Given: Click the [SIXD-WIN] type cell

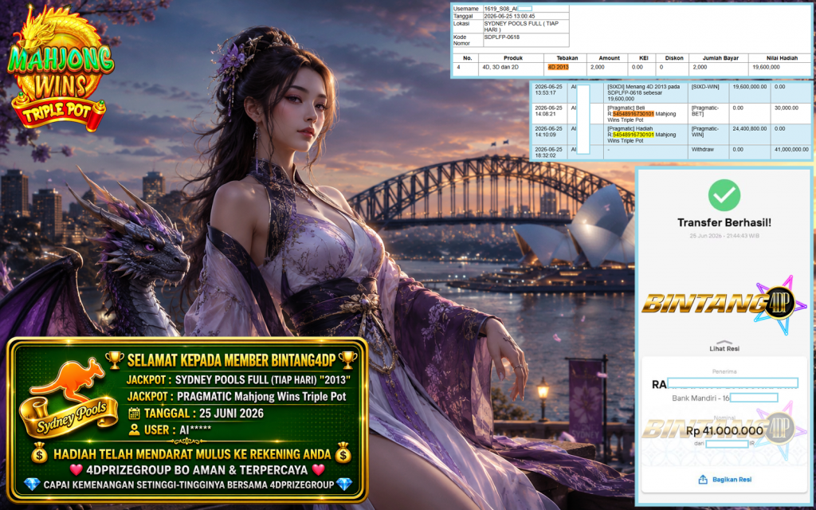Looking at the screenshot, I should [x=705, y=87].
